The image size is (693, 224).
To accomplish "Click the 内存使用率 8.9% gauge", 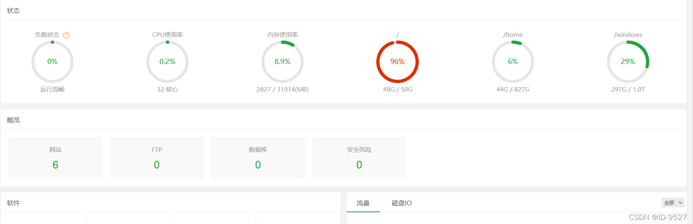I will (282, 62).
